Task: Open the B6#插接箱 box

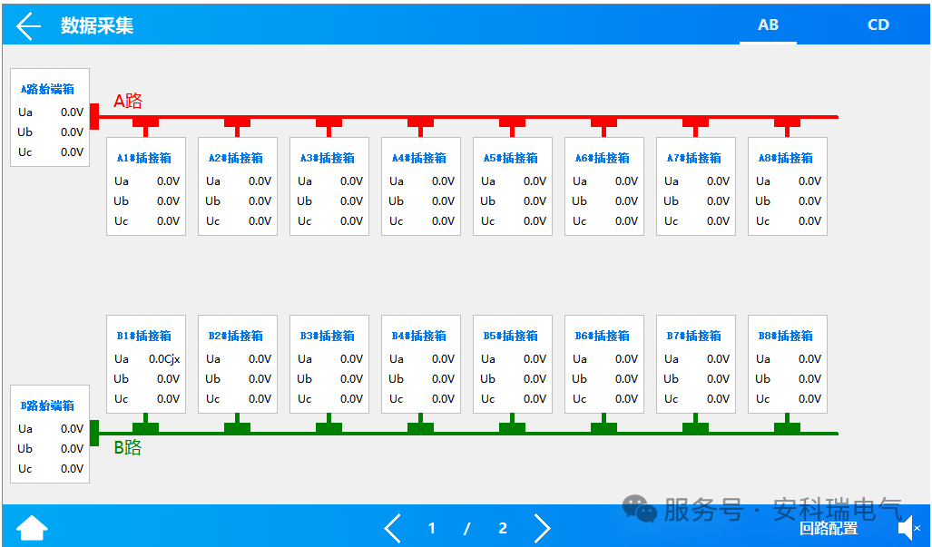Action: [603, 364]
